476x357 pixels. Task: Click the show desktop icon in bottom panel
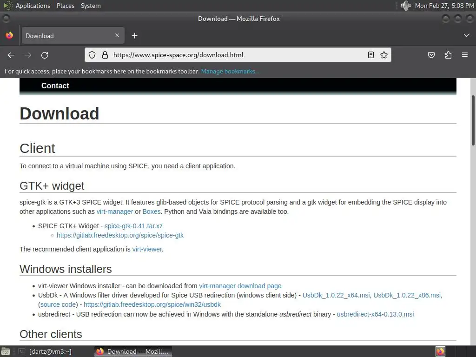pos(6,351)
